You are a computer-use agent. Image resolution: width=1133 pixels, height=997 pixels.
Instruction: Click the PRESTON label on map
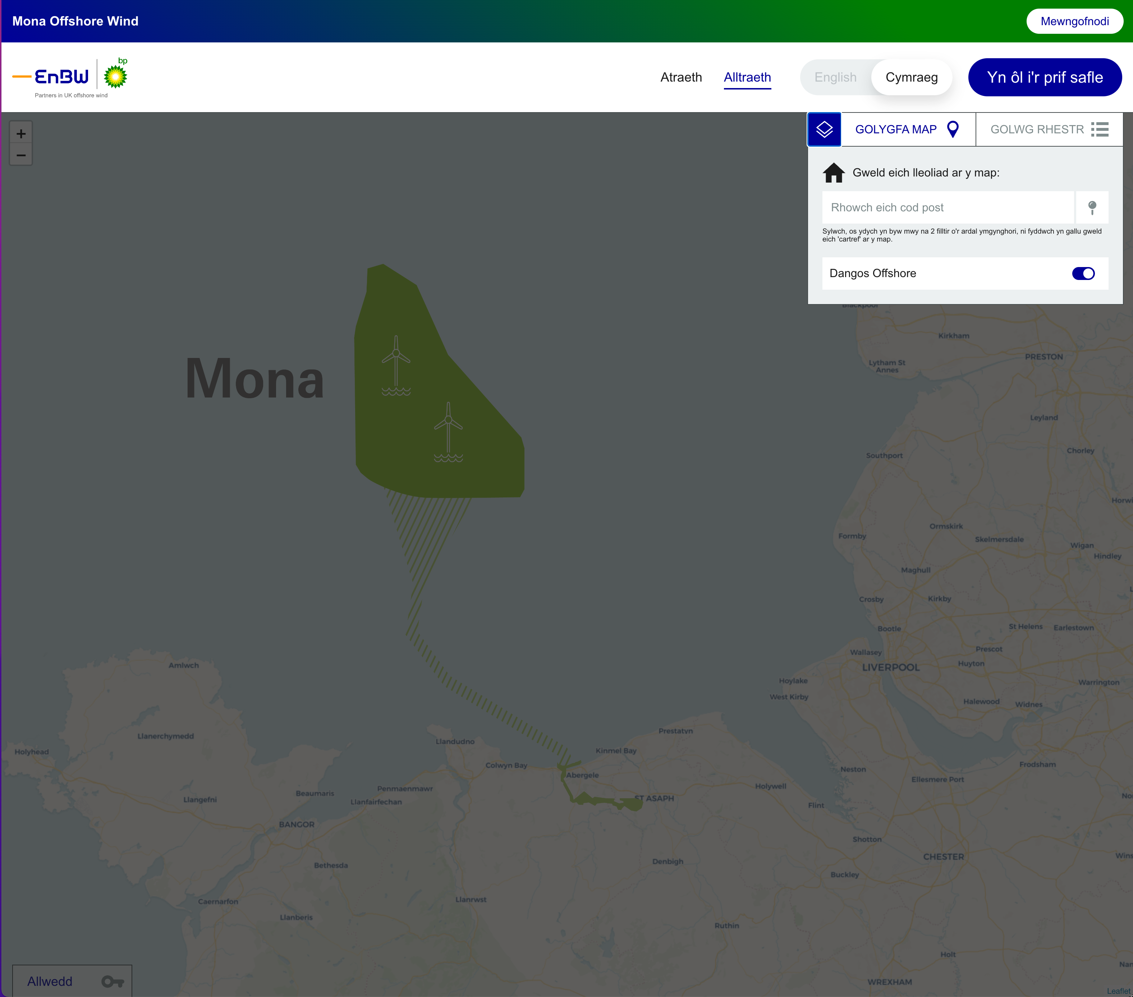pyautogui.click(x=1044, y=357)
